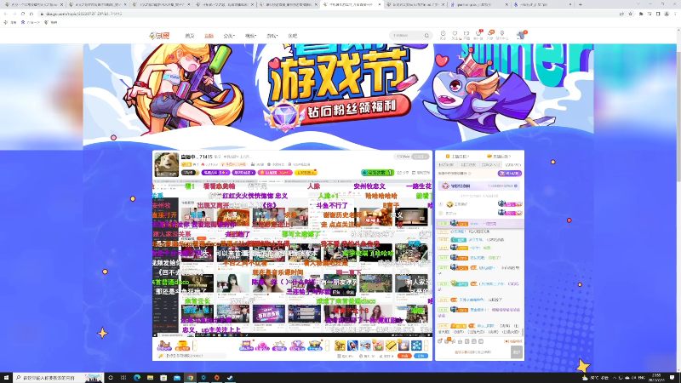
Task: Click the purple button below chat sub-tabs
Action: (x=509, y=174)
